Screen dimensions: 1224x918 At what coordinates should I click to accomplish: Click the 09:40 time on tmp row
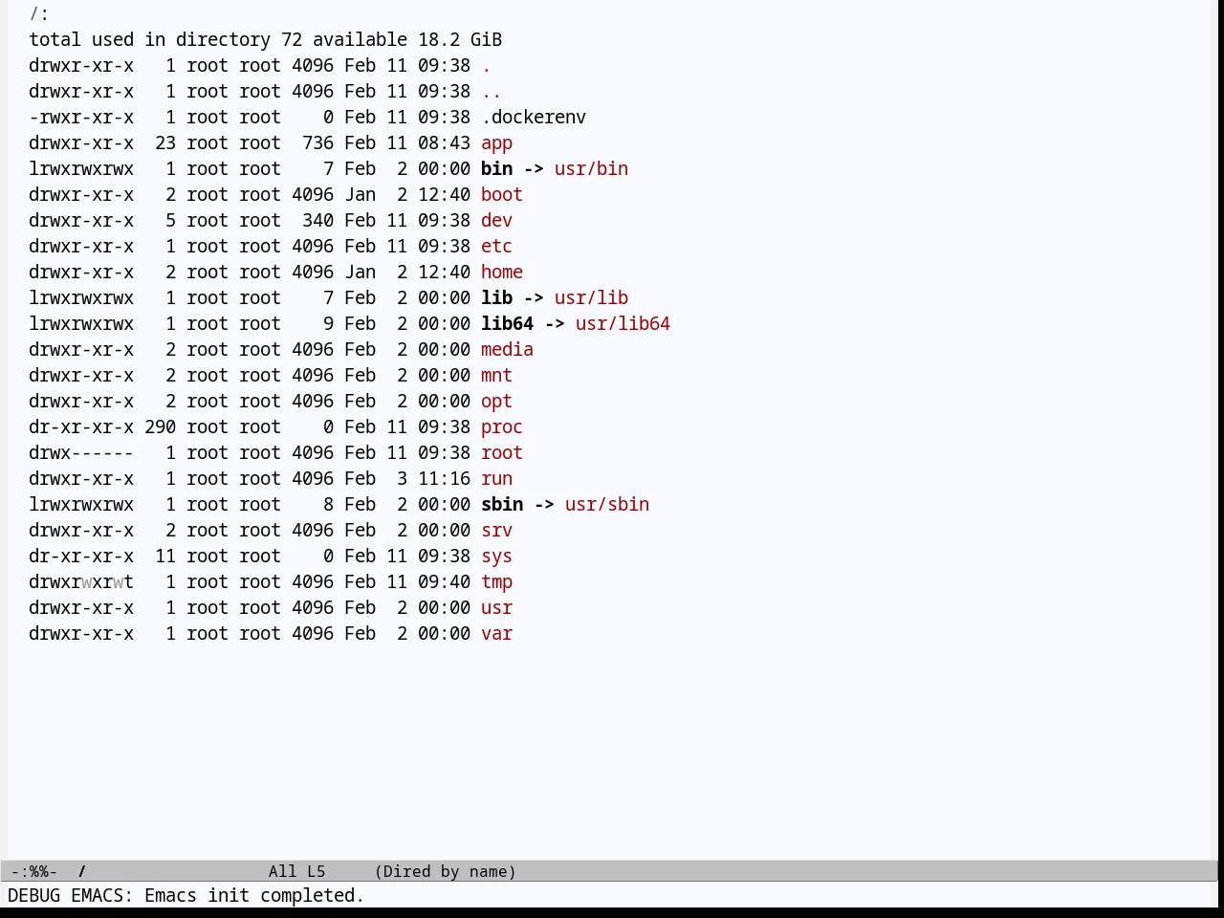(444, 582)
